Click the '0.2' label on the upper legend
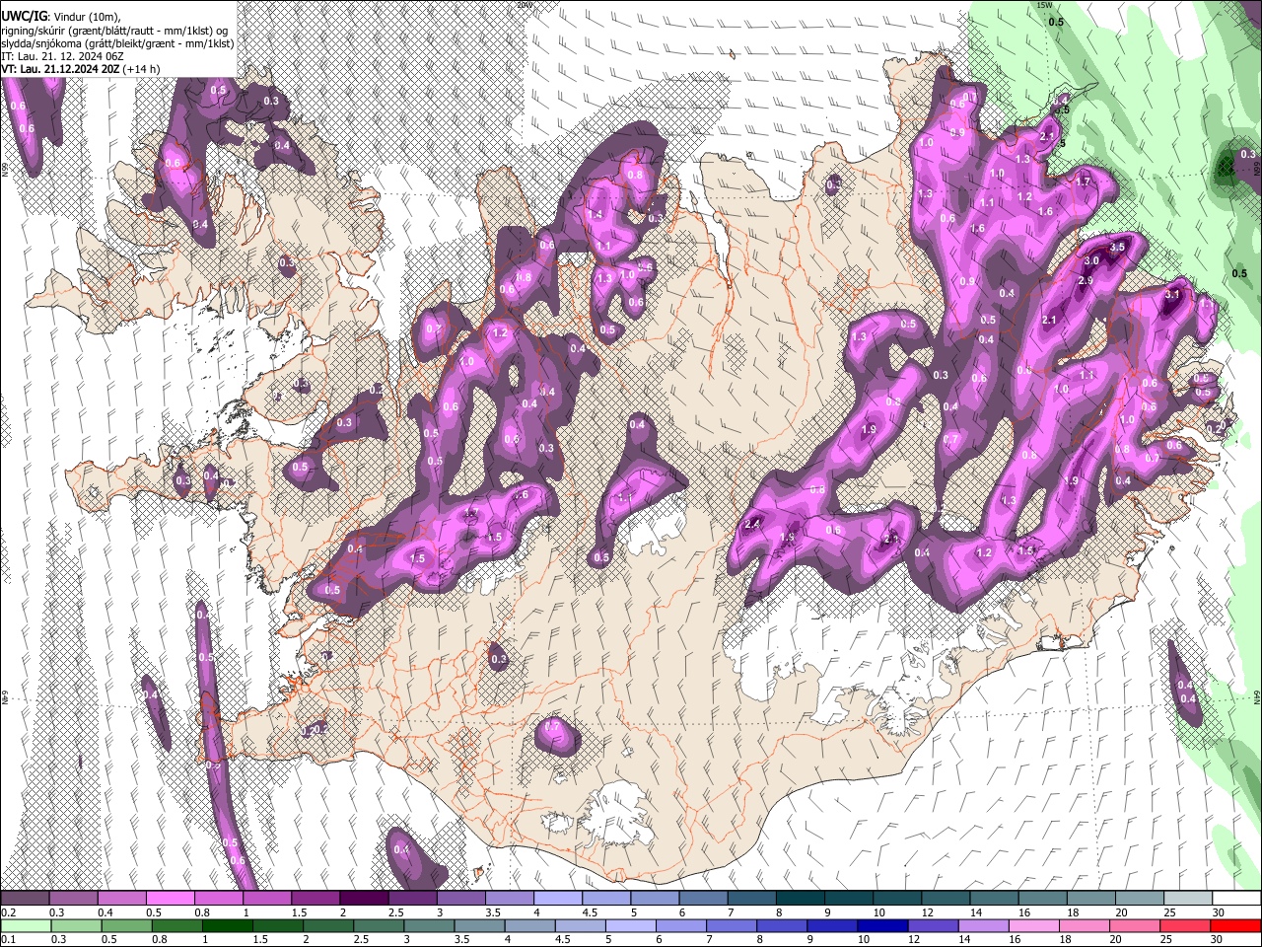1262x947 pixels. [x=8, y=912]
